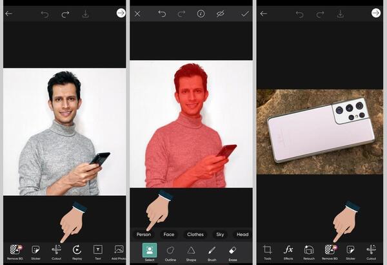
Task: Open the fx Effects tool
Action: coord(288,252)
